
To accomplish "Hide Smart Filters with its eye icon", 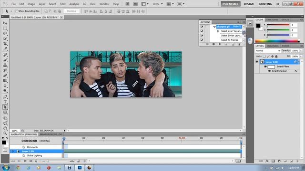I will 265,66.
